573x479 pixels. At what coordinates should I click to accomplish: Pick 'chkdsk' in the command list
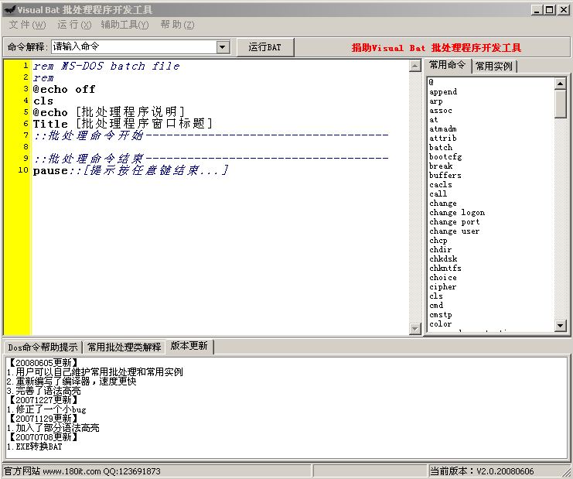444,259
